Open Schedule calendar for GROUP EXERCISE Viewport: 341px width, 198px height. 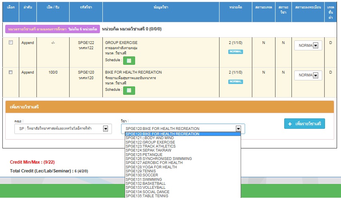(129, 60)
